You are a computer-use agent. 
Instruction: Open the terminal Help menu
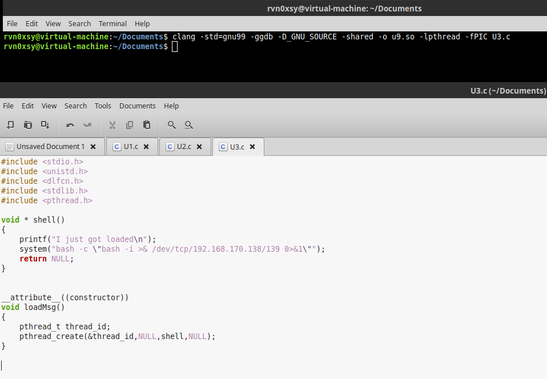tap(142, 24)
